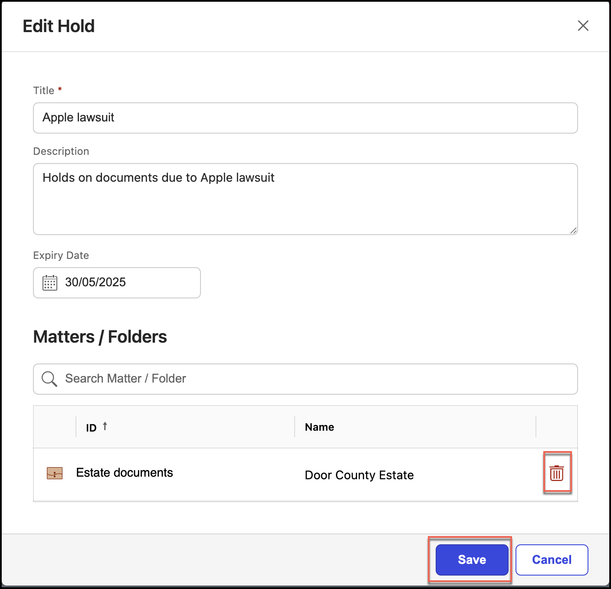This screenshot has width=611, height=589.
Task: Click the Matters / Folders section heading
Action: click(x=100, y=337)
